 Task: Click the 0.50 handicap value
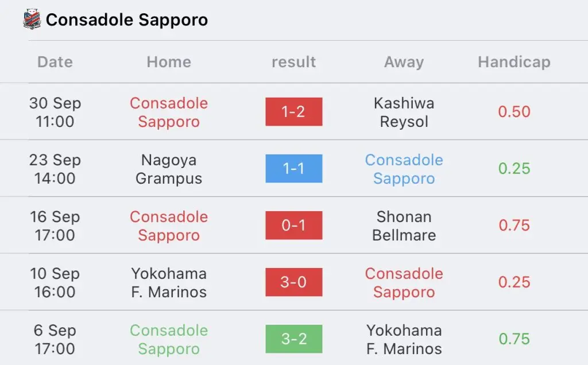coord(514,112)
